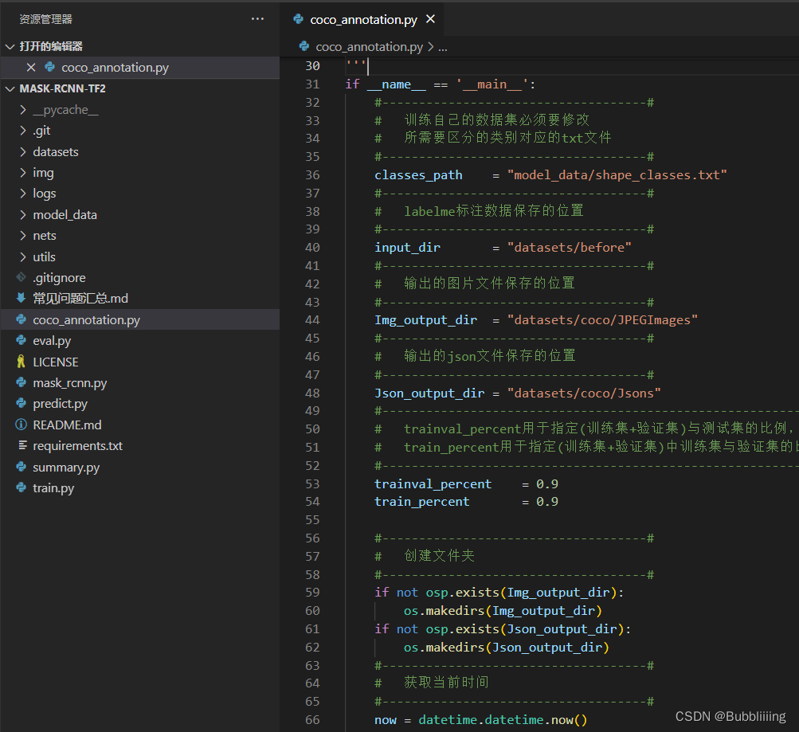Click the input_dir variable on line 40

(x=407, y=247)
